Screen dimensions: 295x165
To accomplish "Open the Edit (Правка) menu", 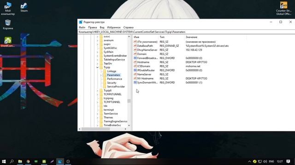I will click(x=92, y=27).
